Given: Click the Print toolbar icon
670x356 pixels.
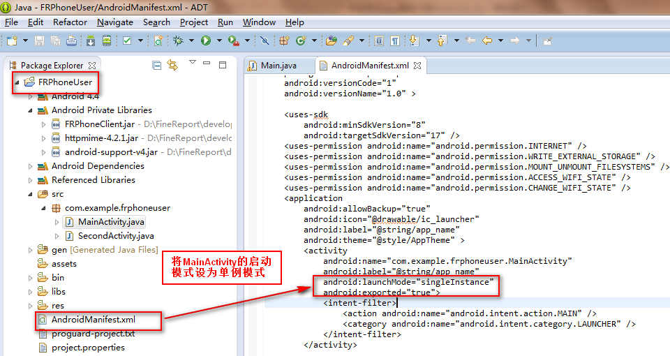Looking at the screenshot, I should point(71,40).
